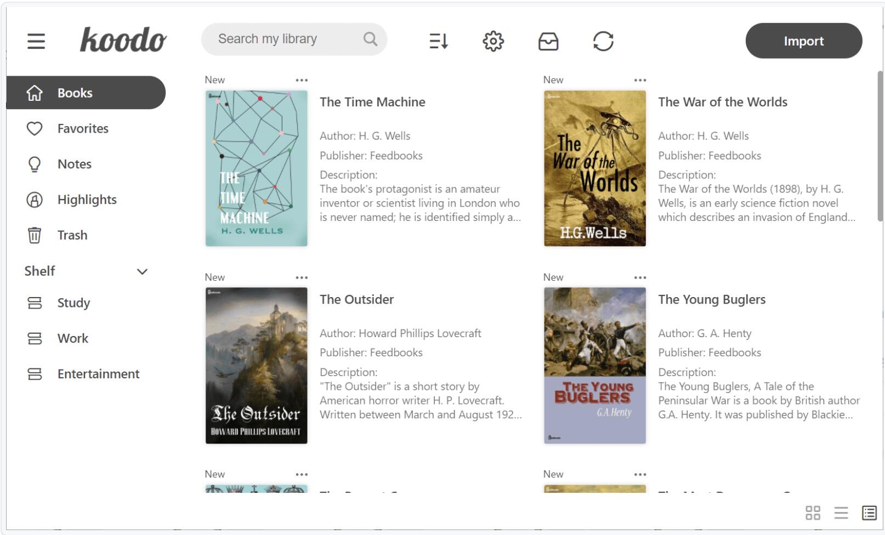Select the Highlights sidebar icon
Viewport: 885px width, 535px height.
35,200
